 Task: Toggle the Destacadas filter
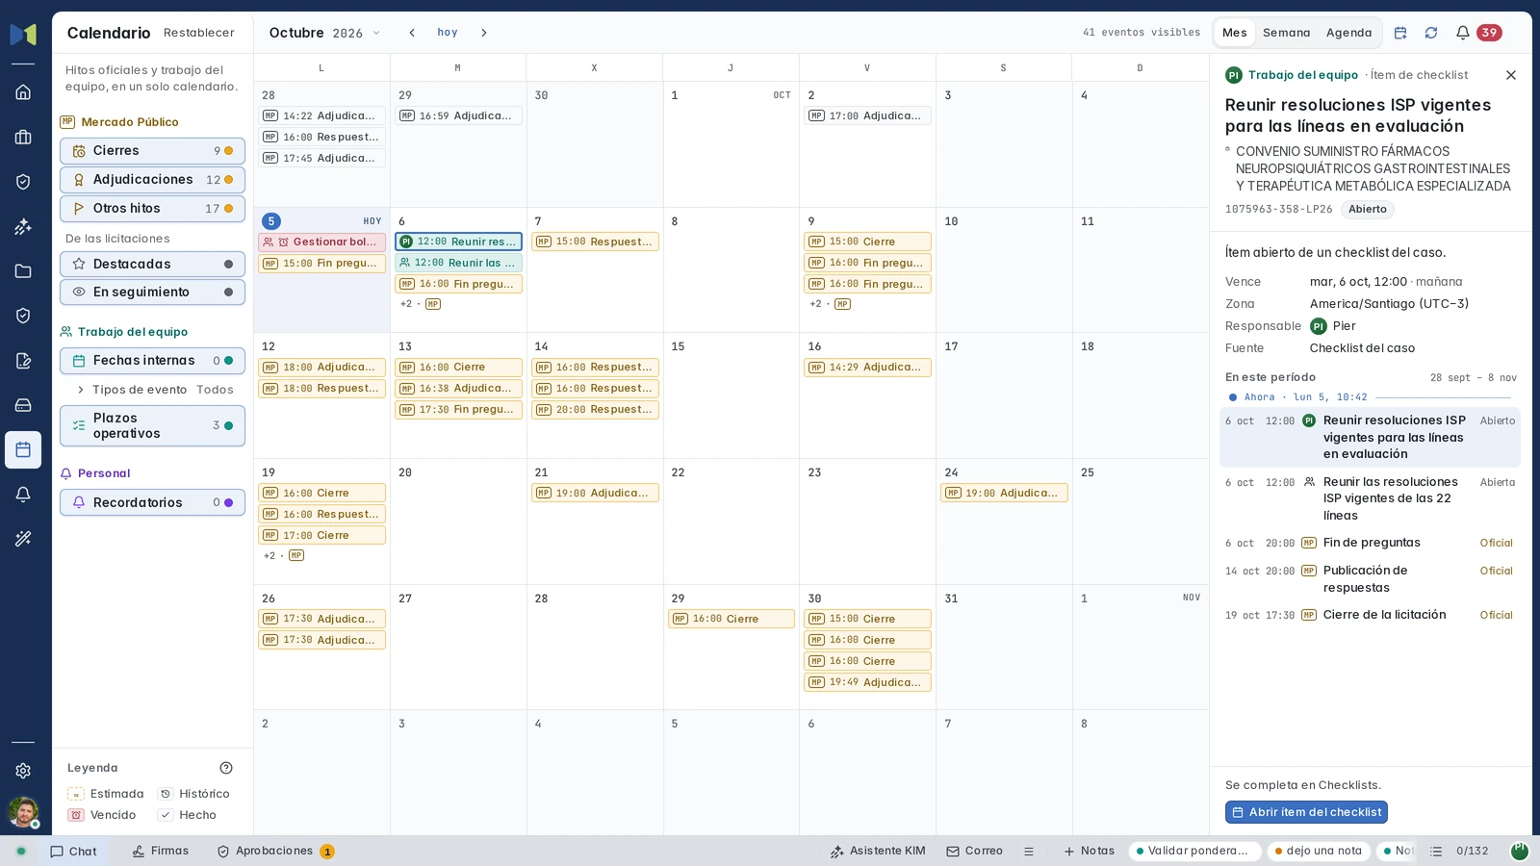tap(152, 264)
